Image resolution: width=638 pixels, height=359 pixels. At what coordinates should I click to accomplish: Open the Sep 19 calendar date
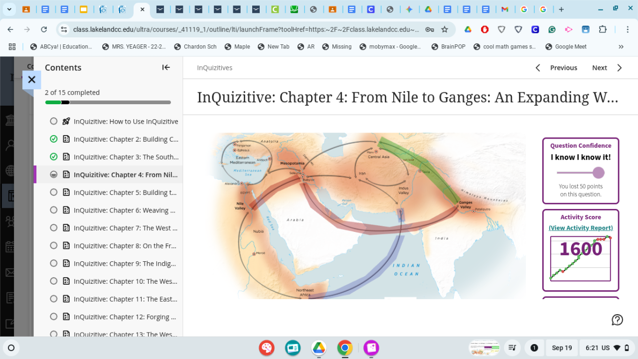click(x=562, y=348)
